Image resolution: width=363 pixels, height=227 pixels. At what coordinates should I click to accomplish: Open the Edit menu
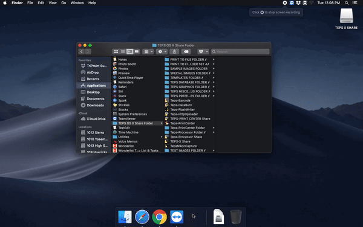click(x=41, y=3)
